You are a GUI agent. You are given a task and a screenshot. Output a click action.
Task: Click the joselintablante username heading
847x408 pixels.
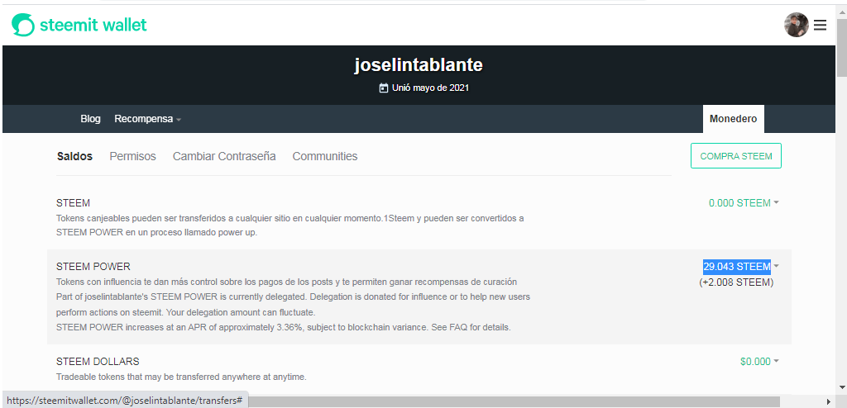419,64
